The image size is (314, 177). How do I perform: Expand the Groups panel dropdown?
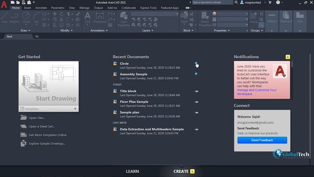[x=257, y=30]
